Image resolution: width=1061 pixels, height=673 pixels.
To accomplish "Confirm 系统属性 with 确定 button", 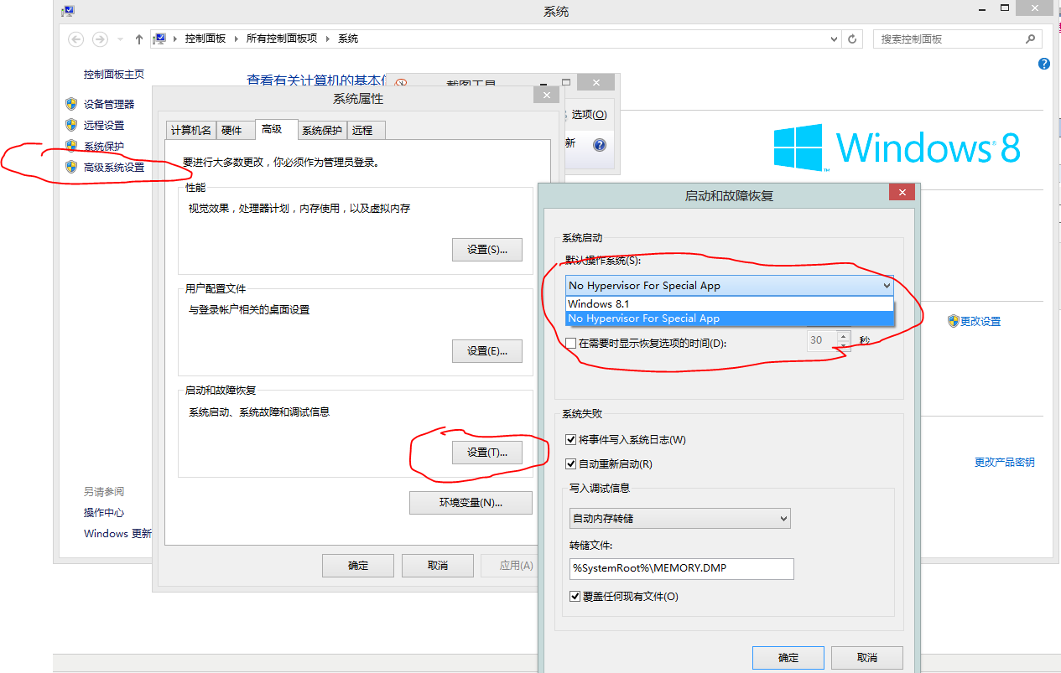I will [x=358, y=565].
